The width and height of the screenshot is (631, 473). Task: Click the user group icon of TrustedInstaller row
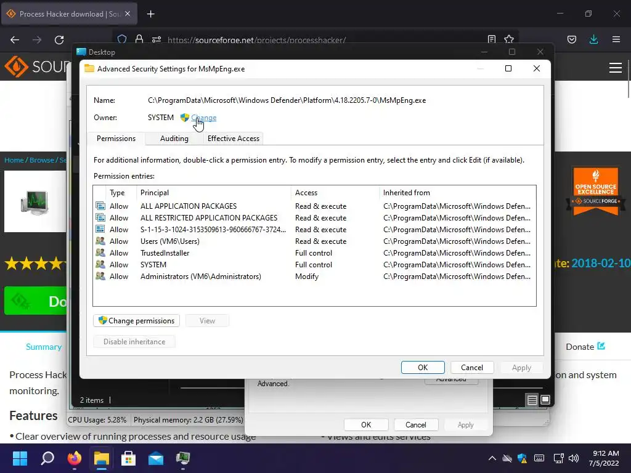point(100,253)
